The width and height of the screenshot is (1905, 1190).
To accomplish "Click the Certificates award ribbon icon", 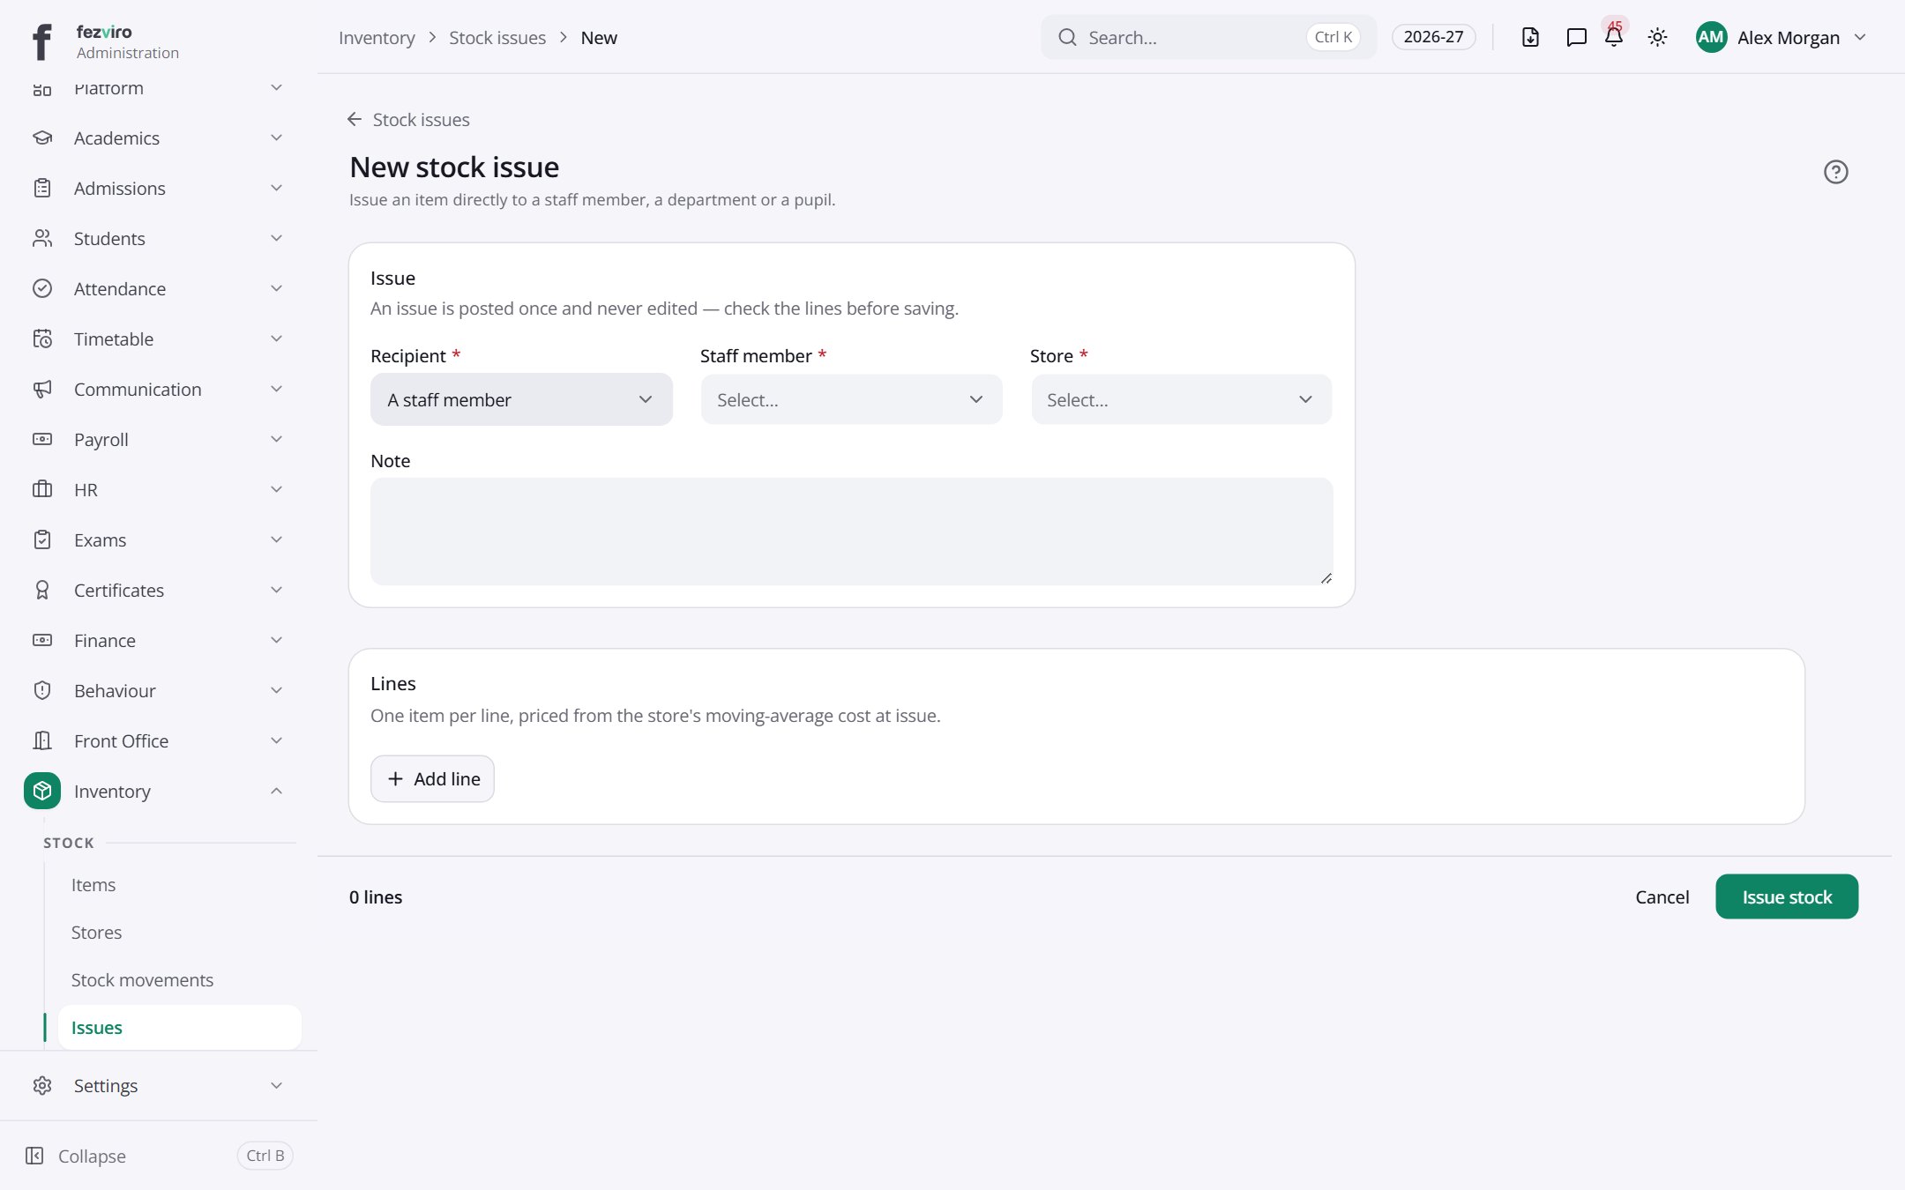I will click(x=42, y=590).
